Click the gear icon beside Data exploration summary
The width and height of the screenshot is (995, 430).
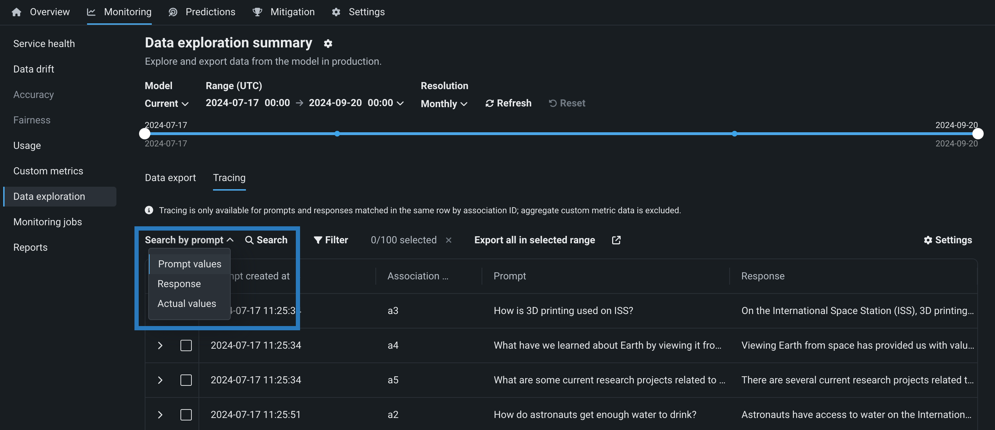328,43
